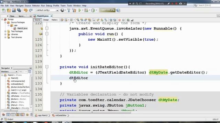The width and height of the screenshot is (220, 123).
Task: Click the Last Edit editor toolbar icon
Action: 62,20
